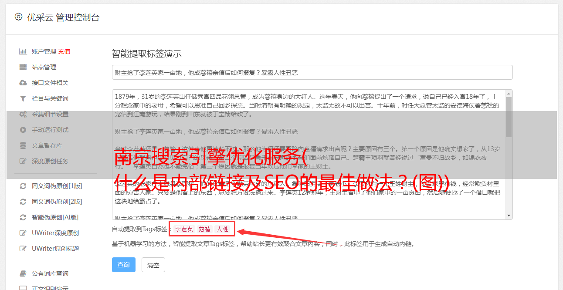This screenshot has width=563, height=290.
Task: Click the filter icon beside 栏目与关键词
Action: (23, 98)
